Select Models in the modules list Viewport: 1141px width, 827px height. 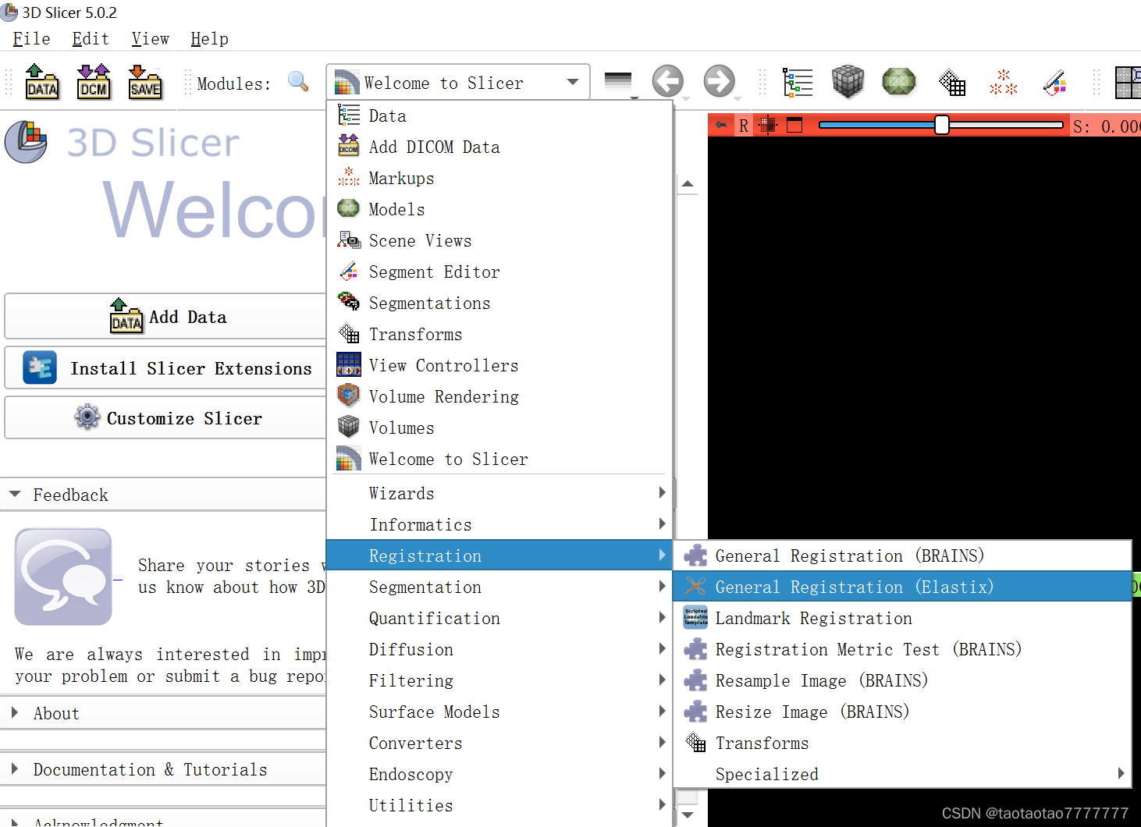coord(499,209)
